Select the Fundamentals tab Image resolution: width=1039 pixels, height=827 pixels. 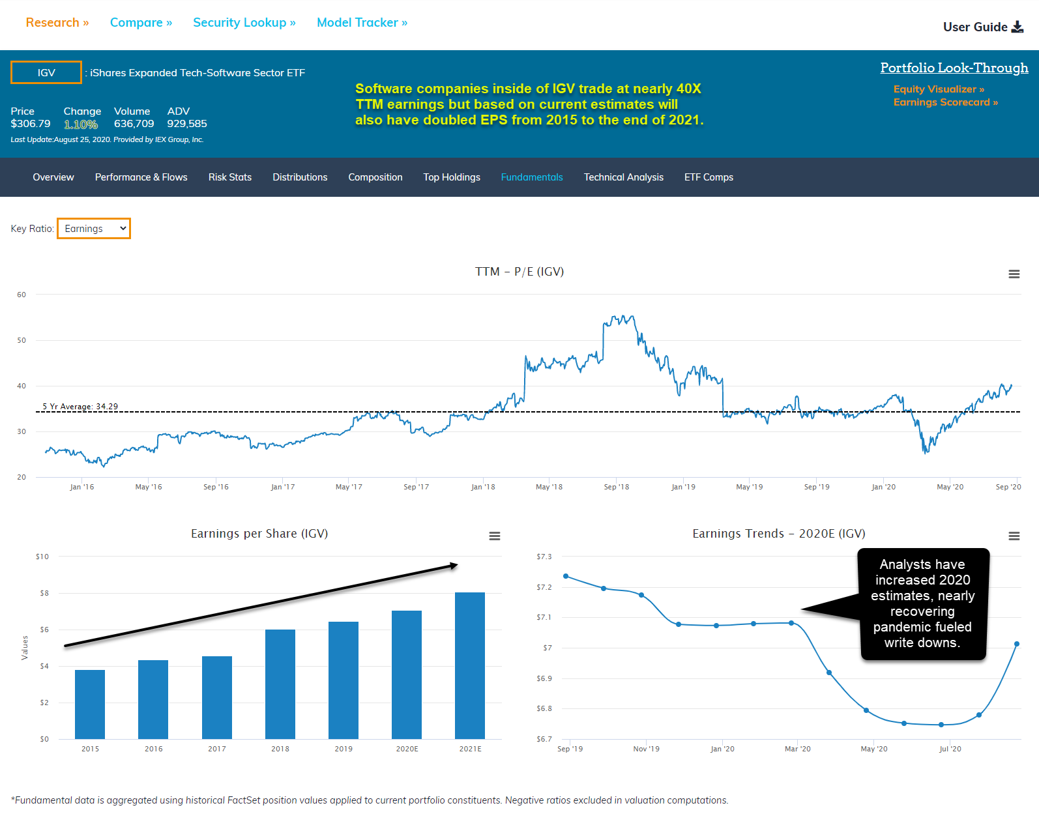(532, 177)
